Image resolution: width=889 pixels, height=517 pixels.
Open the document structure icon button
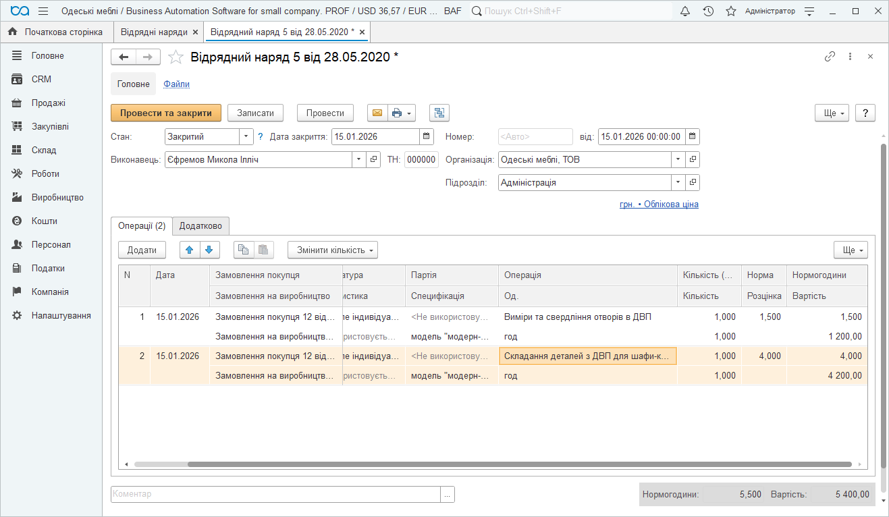439,113
